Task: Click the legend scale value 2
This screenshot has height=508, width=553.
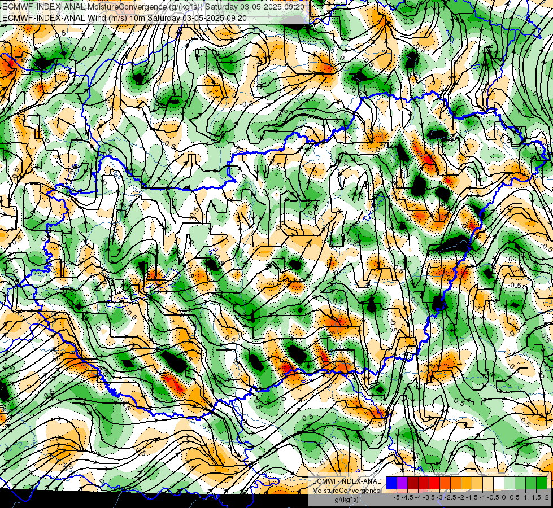Action: (547, 497)
